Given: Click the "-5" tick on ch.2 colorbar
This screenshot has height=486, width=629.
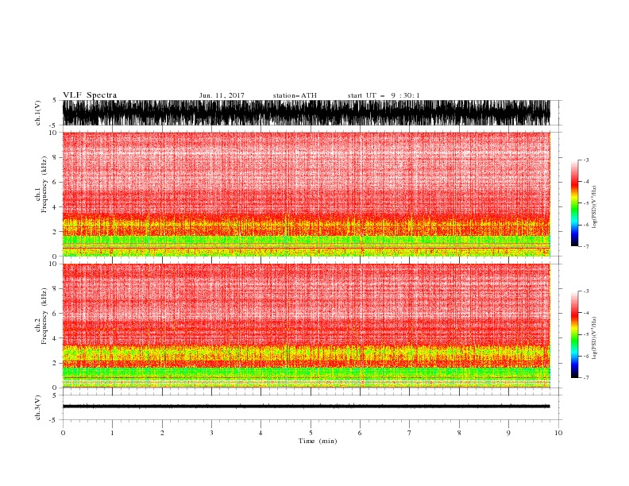Looking at the screenshot, I should point(586,334).
